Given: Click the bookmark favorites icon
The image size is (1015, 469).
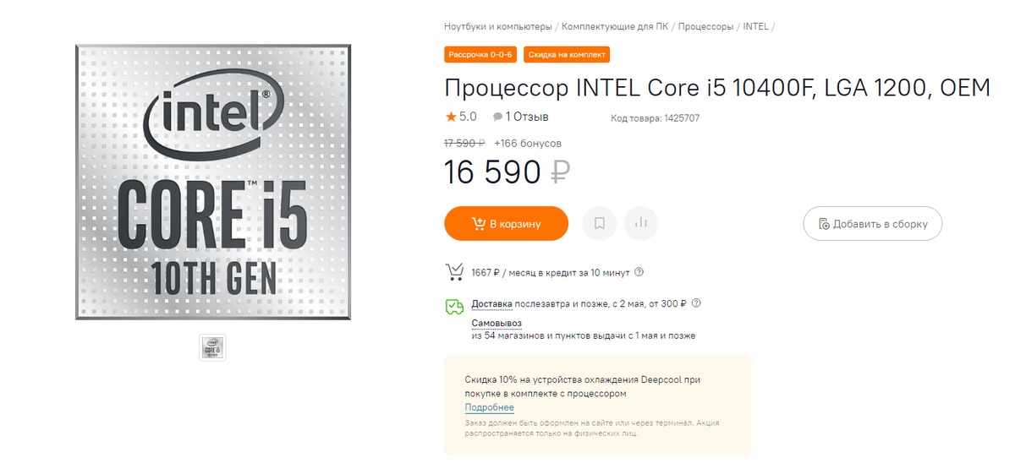Looking at the screenshot, I should (x=599, y=224).
